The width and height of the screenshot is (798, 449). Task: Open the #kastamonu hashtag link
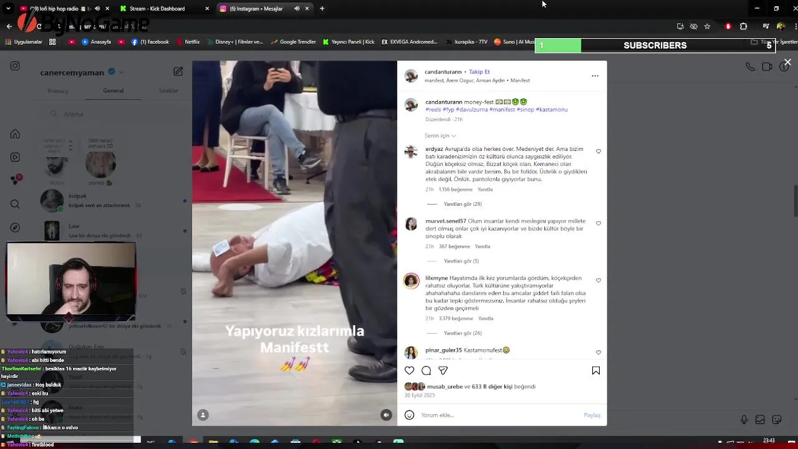point(552,110)
